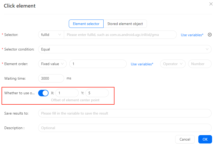
Task: Click the X offset input field
Action: 67,93
